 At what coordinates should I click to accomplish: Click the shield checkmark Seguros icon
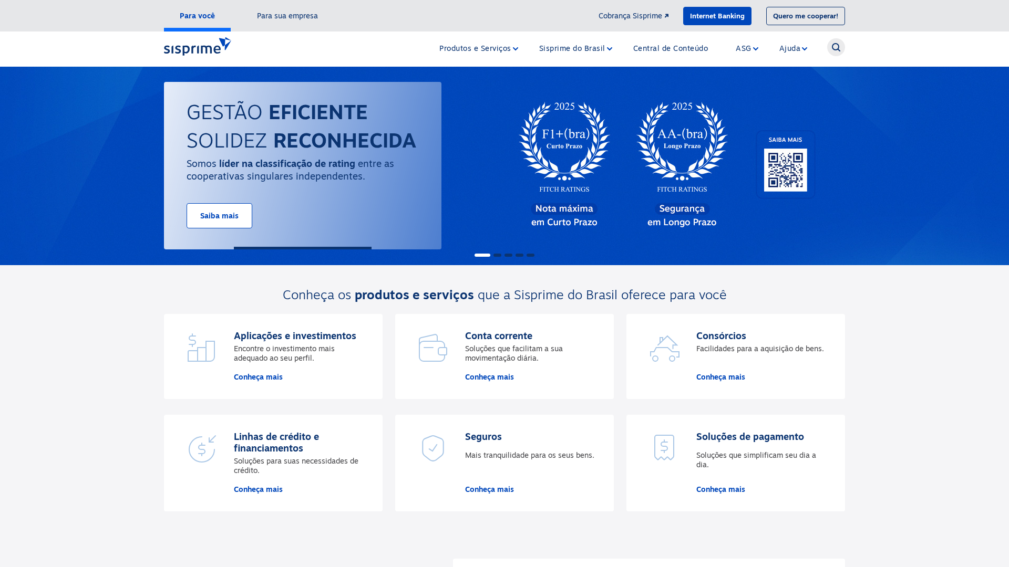pyautogui.click(x=433, y=448)
